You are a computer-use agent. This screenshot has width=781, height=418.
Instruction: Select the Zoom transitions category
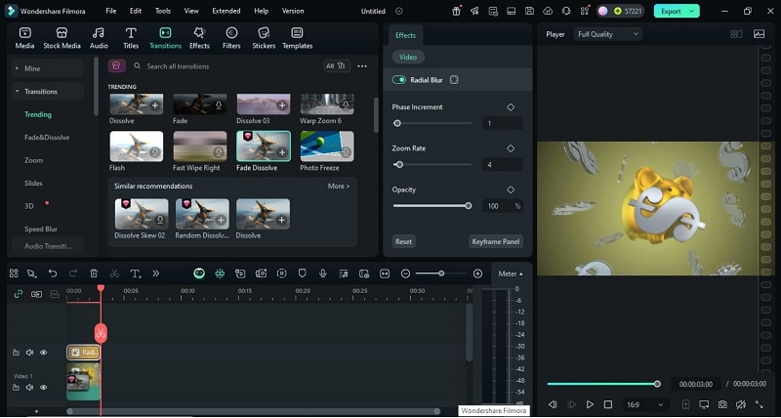coord(33,160)
